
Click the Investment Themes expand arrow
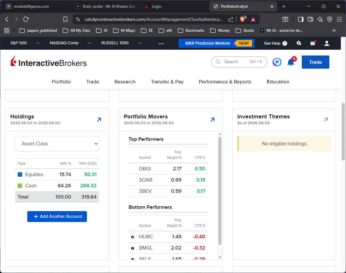click(x=326, y=120)
